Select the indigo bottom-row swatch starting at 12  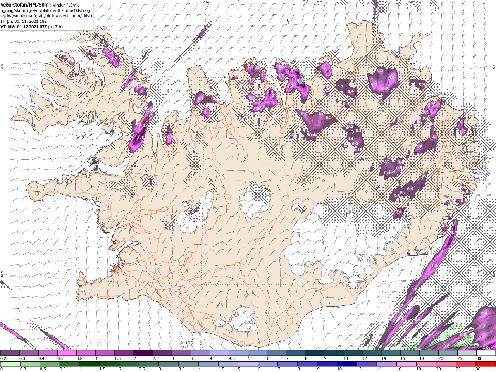tap(367, 364)
